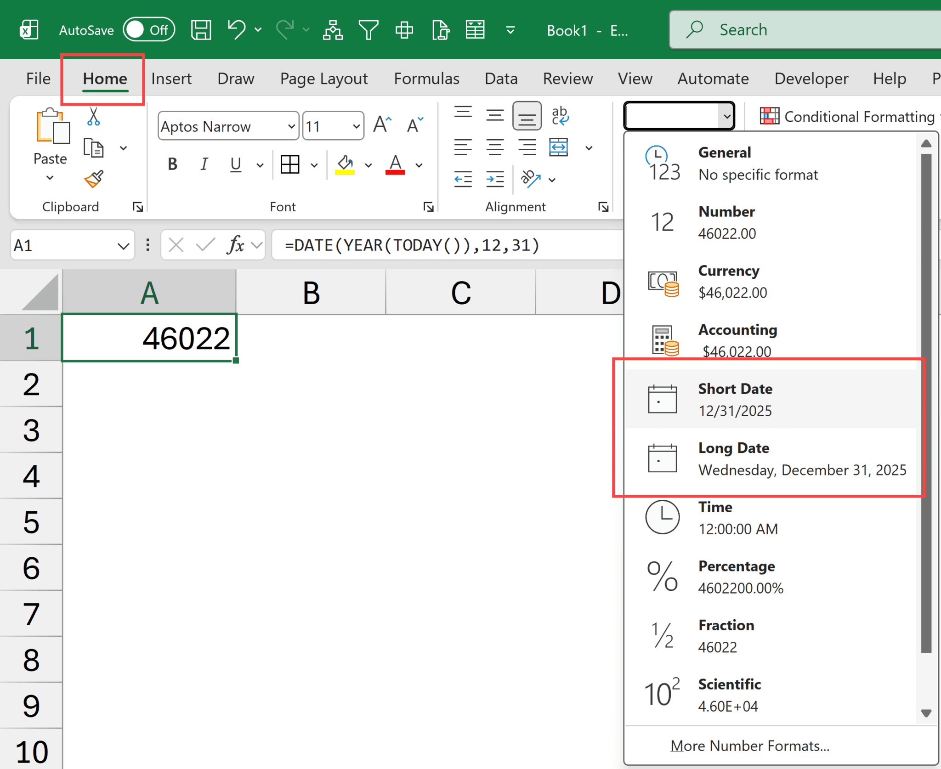The height and width of the screenshot is (769, 941).
Task: Toggle bold formatting
Action: tap(172, 164)
